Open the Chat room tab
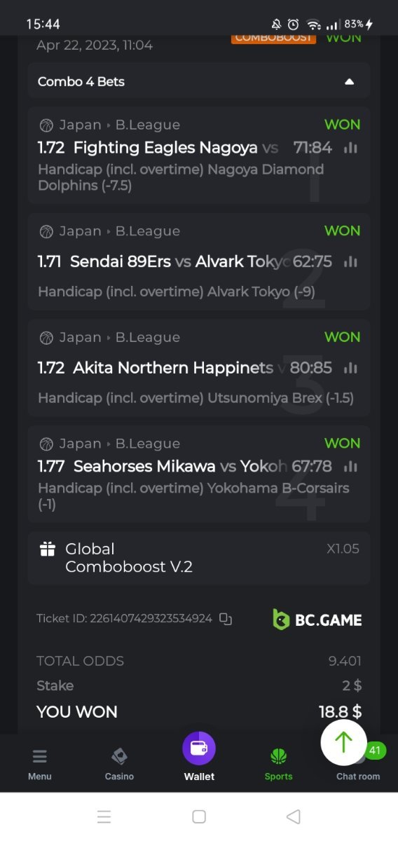This screenshot has width=398, height=841. coord(358,765)
